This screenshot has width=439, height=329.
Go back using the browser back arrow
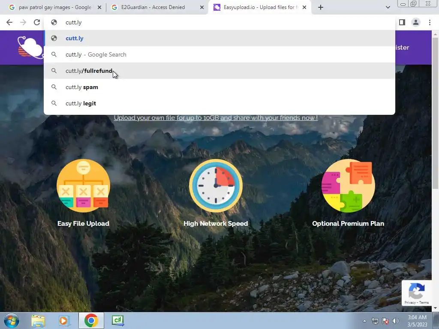point(9,22)
